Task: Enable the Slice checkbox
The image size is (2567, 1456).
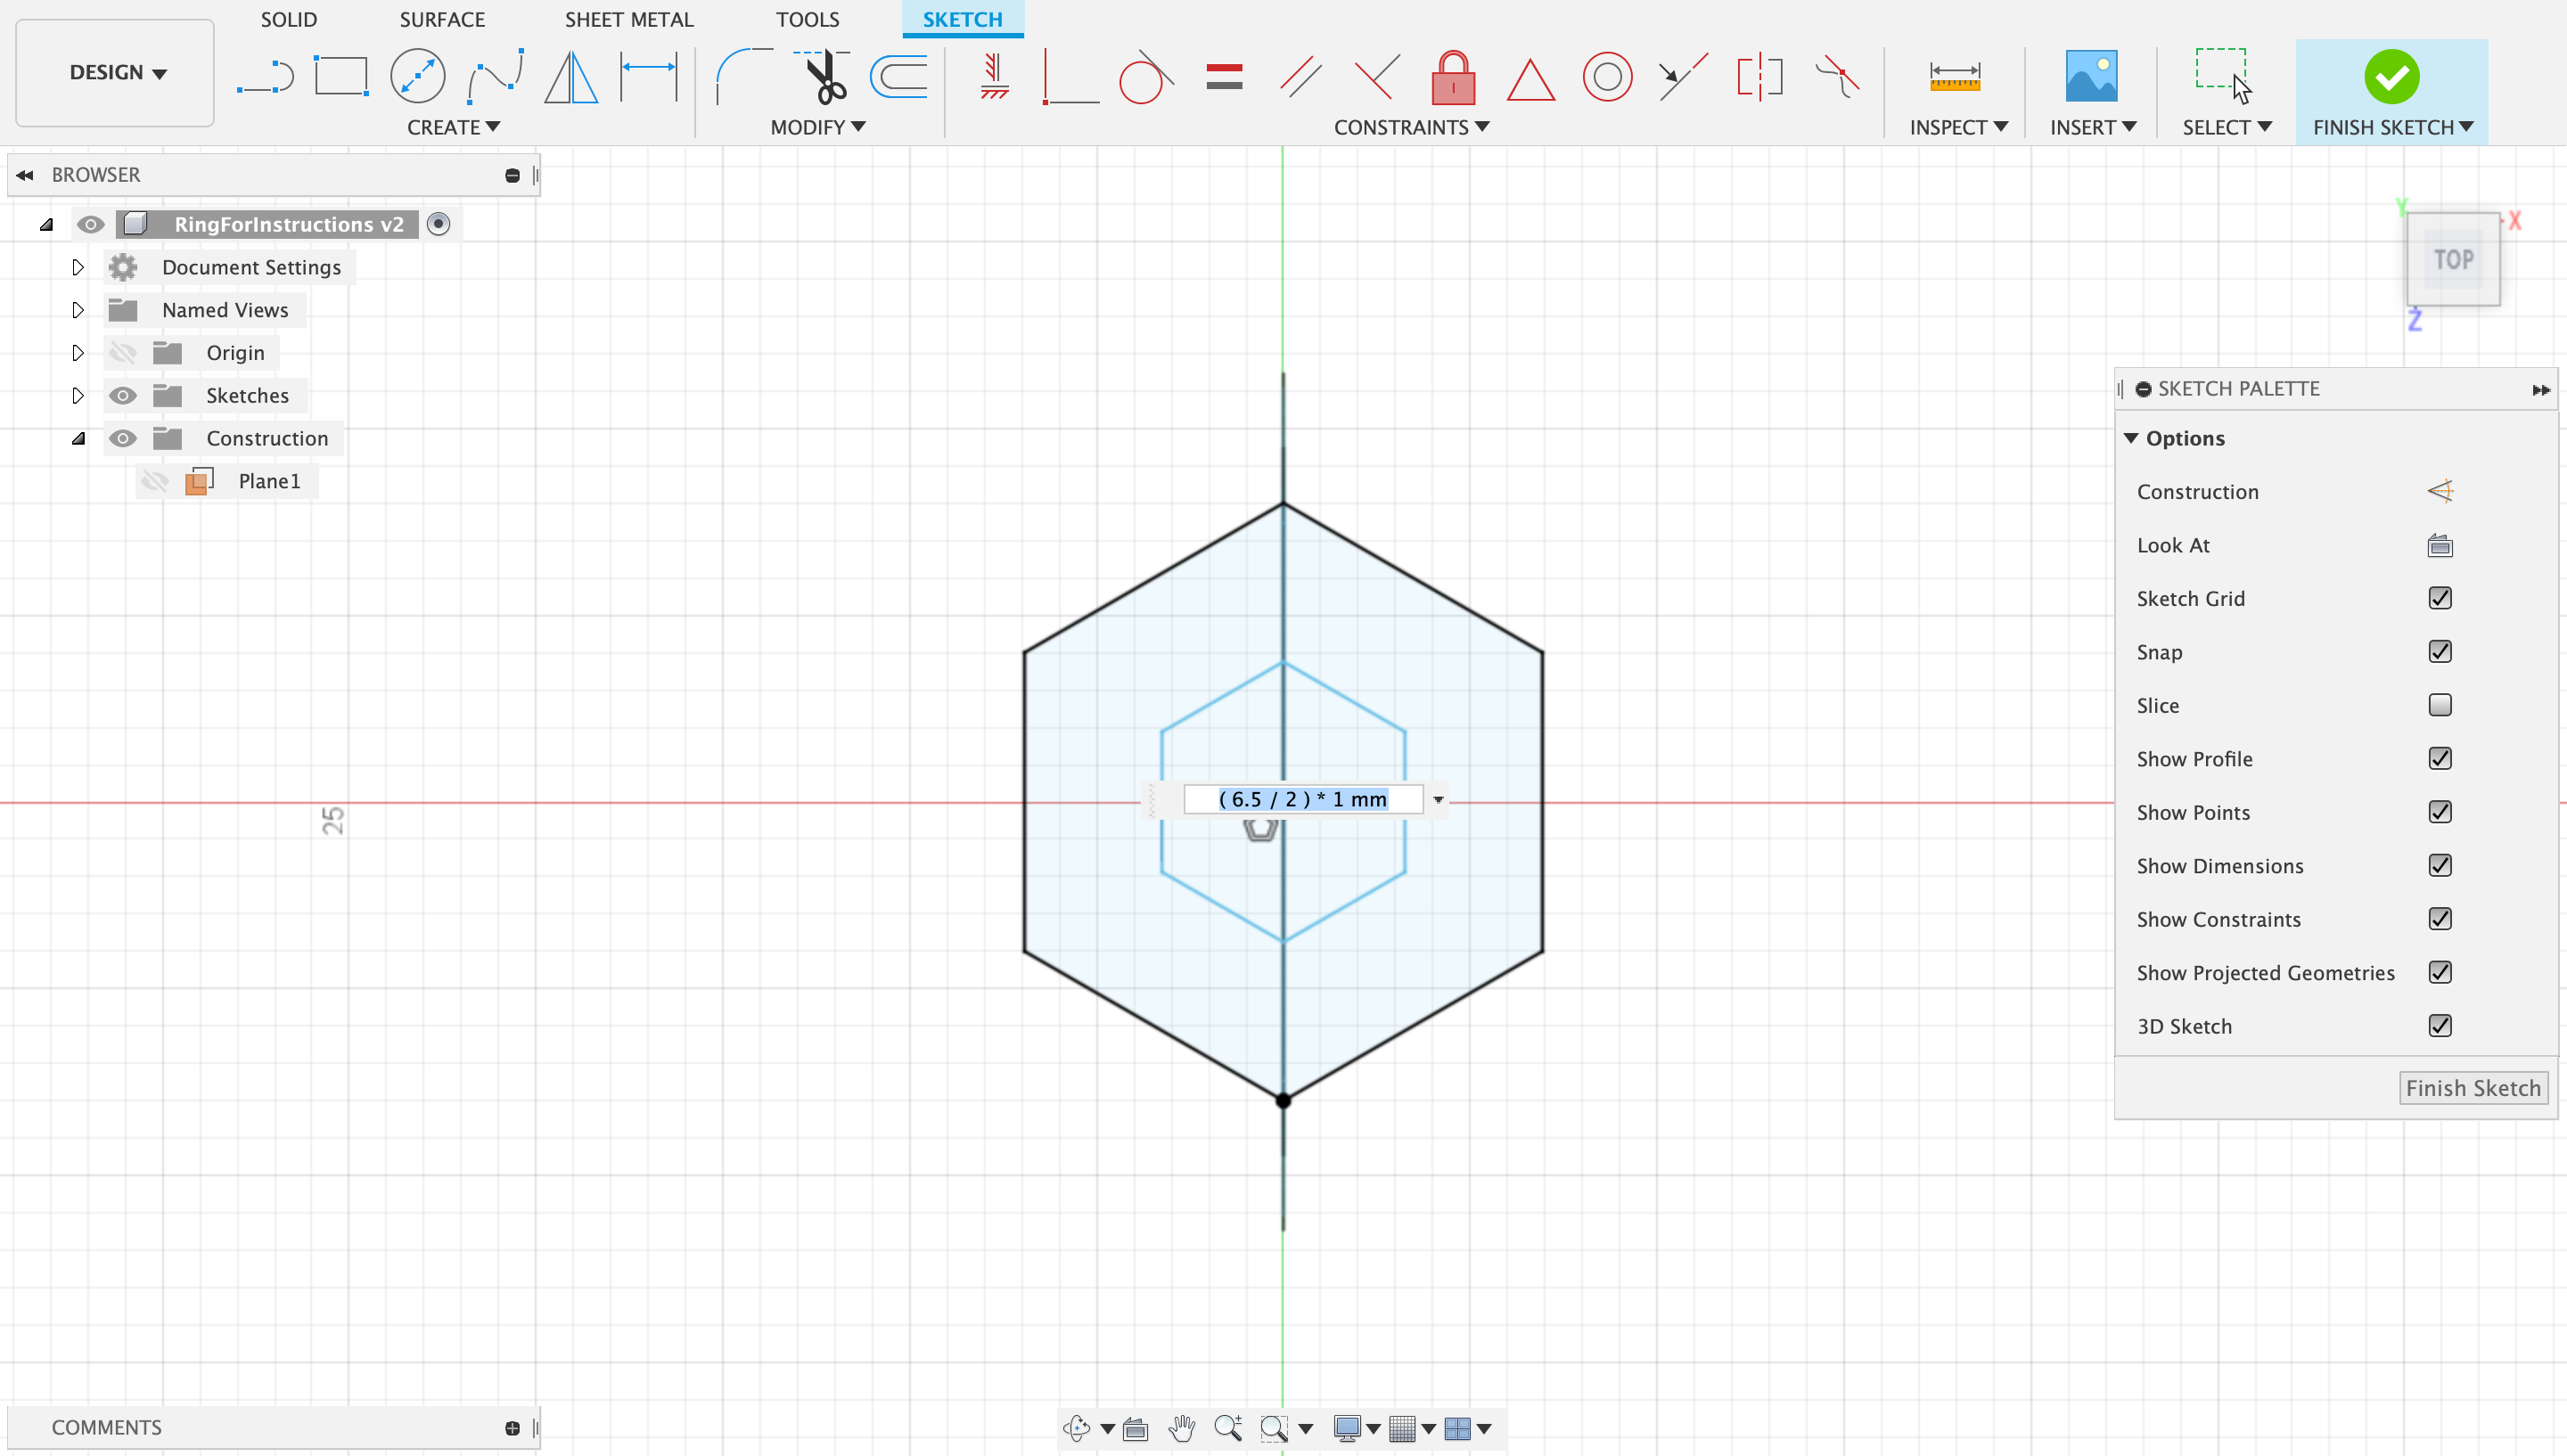Action: (2440, 705)
